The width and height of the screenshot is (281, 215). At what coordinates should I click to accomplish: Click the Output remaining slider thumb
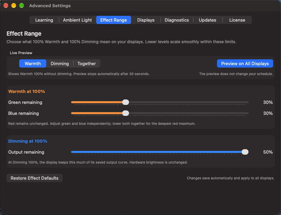[245, 152]
